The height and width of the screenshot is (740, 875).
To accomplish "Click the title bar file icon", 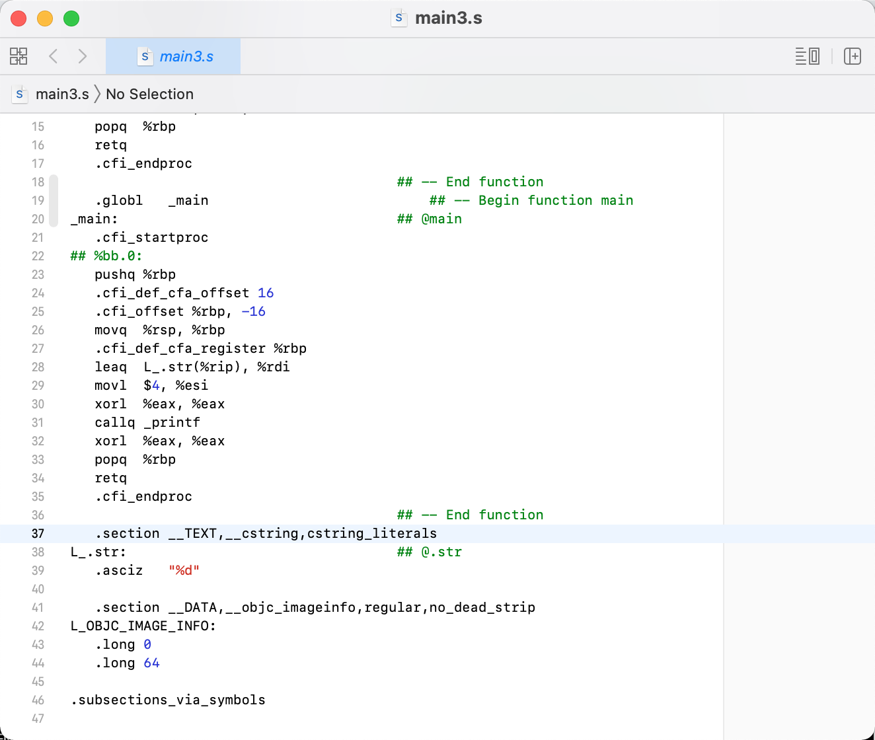I will 399,18.
